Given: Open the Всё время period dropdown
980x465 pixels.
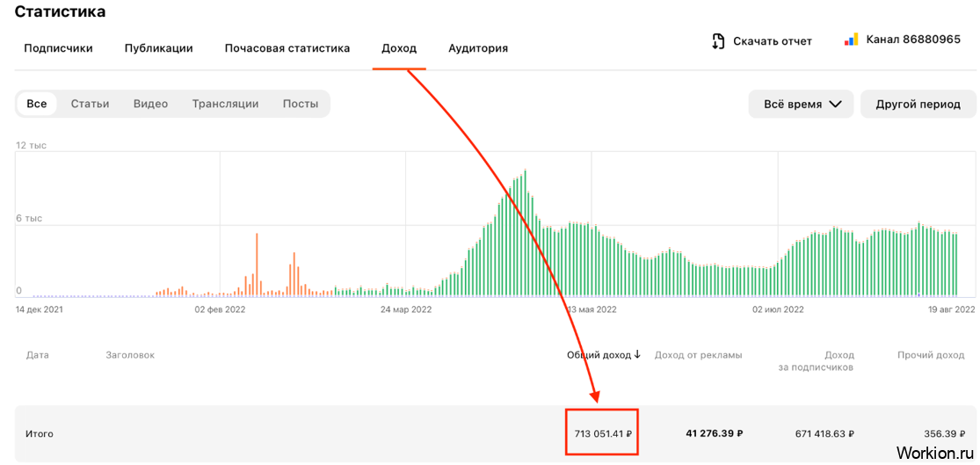Looking at the screenshot, I should [x=802, y=105].
